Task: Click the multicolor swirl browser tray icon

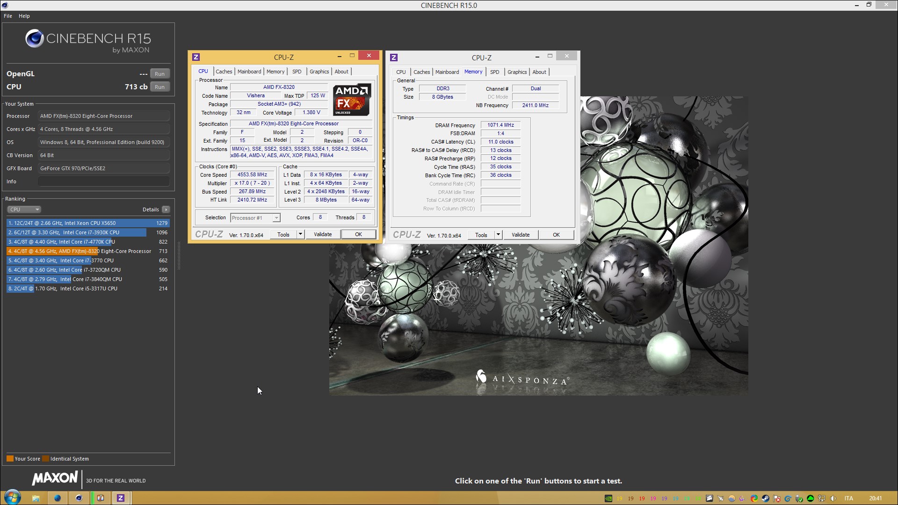Action: 754,498
